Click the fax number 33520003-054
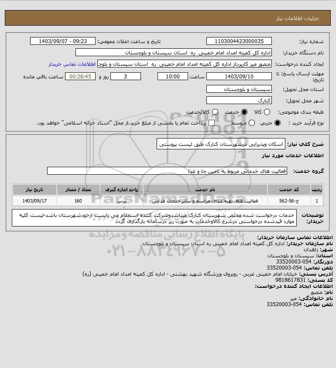Screen dimensions: 336x368 click(x=293, y=262)
